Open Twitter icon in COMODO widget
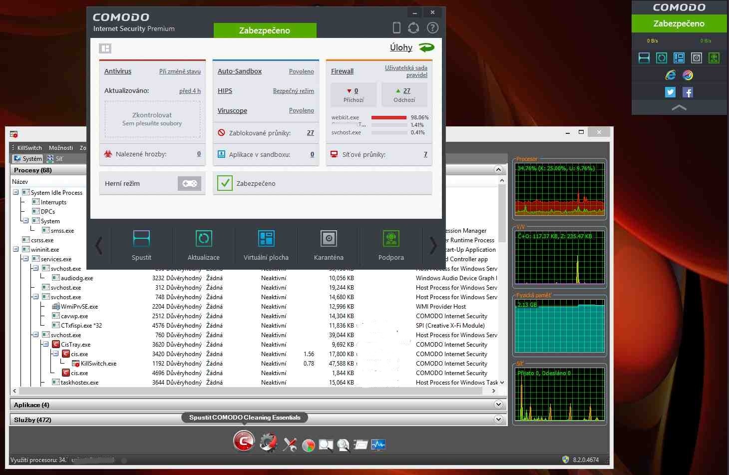729x475 pixels. click(x=670, y=92)
